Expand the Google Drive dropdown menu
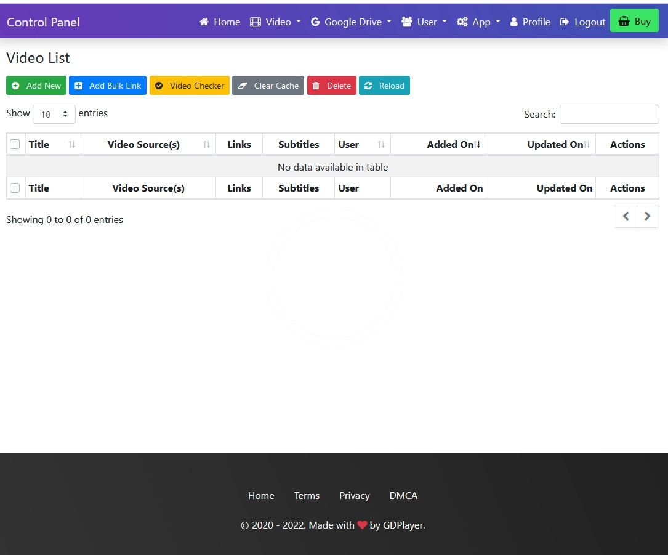This screenshot has width=668, height=555. pyautogui.click(x=350, y=22)
